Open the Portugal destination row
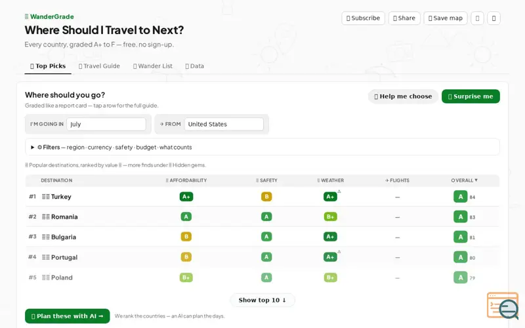The width and height of the screenshot is (525, 328). [262, 257]
